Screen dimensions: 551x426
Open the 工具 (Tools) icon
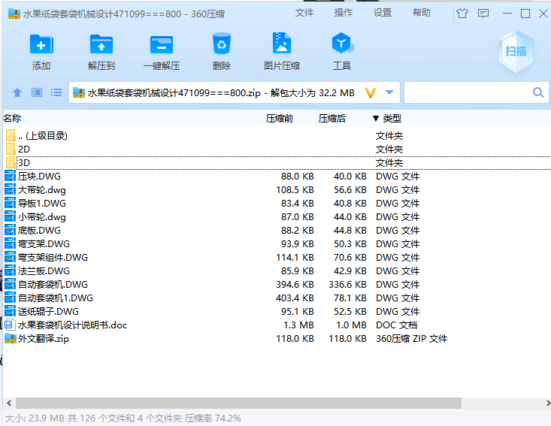342,43
